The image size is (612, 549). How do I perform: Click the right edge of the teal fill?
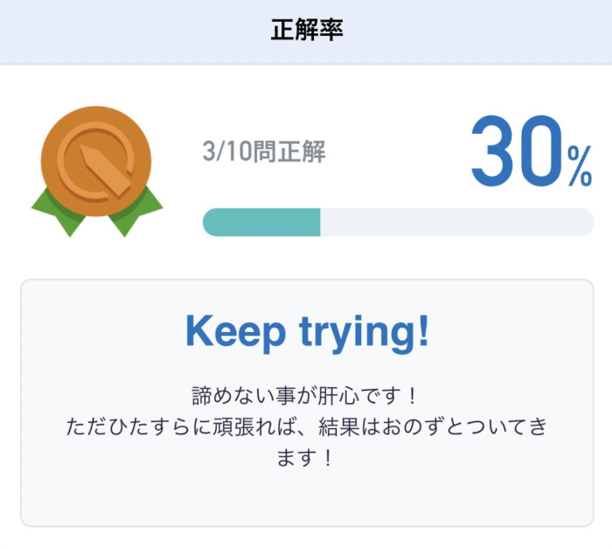point(319,222)
